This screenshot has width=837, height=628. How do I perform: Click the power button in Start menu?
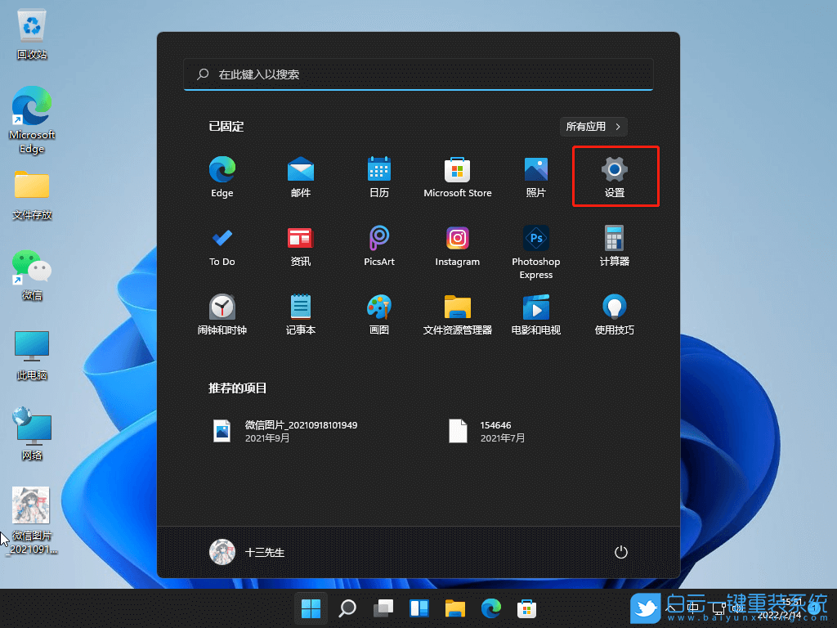pos(620,552)
